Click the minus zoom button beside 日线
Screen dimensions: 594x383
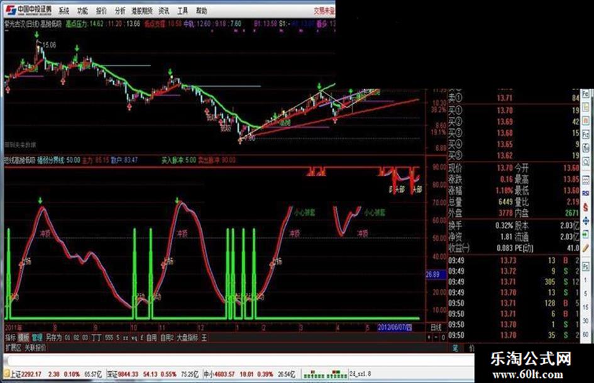[x=436, y=338]
